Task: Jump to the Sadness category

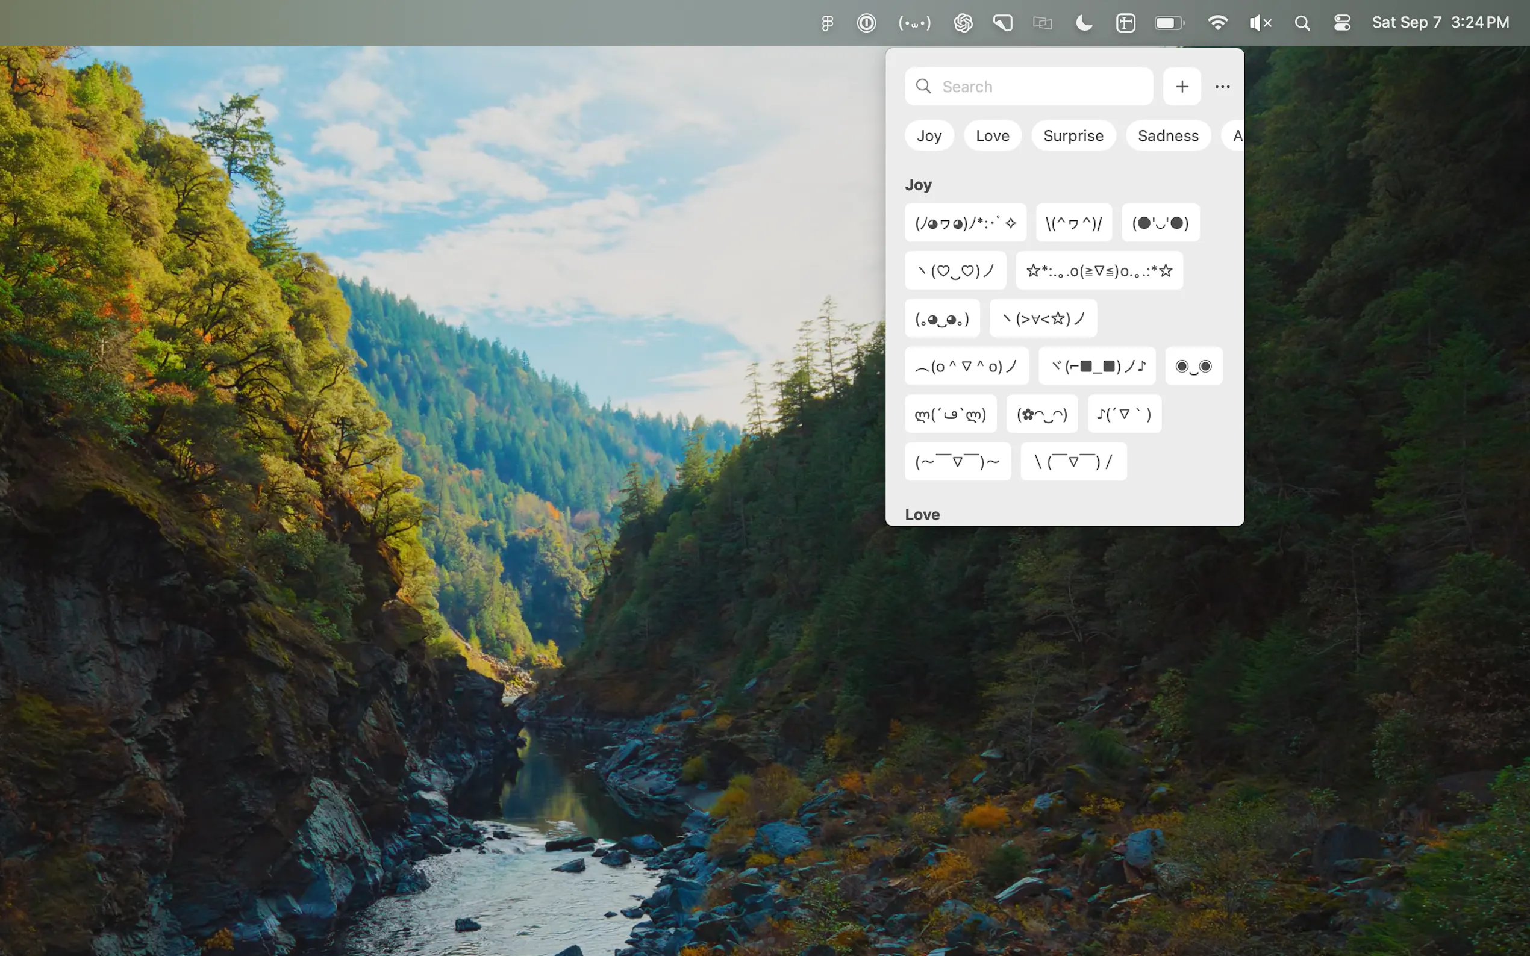Action: 1167,136
